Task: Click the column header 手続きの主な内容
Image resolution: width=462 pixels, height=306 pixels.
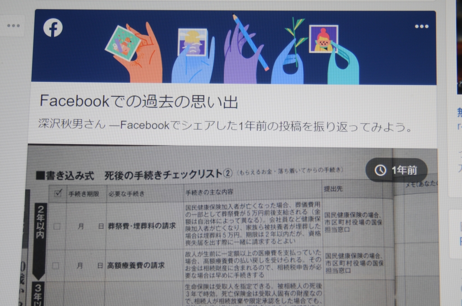Action: 209,192
